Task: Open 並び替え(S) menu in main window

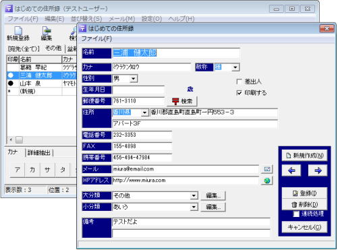Action: (86, 19)
